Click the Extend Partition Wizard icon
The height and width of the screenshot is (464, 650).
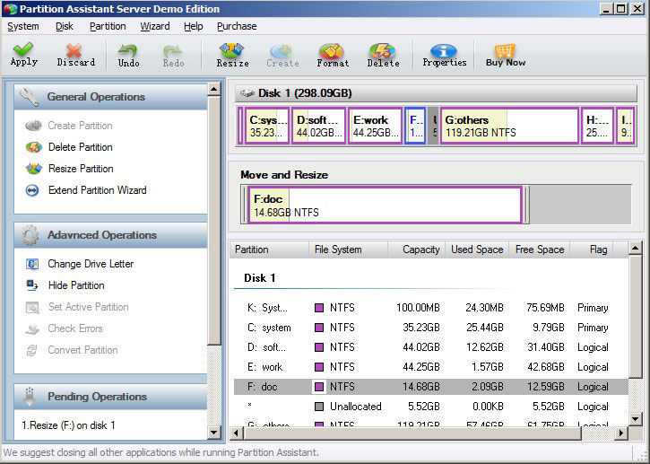click(32, 190)
